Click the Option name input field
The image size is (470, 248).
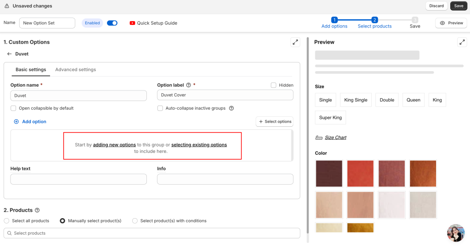[78, 96]
